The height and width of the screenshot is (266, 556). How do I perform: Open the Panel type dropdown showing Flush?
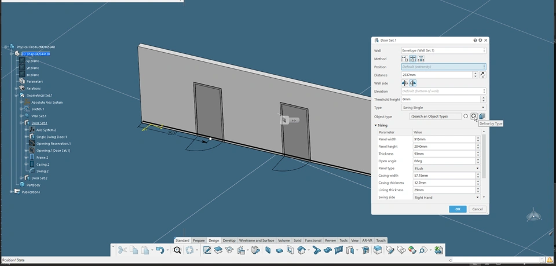pos(447,169)
